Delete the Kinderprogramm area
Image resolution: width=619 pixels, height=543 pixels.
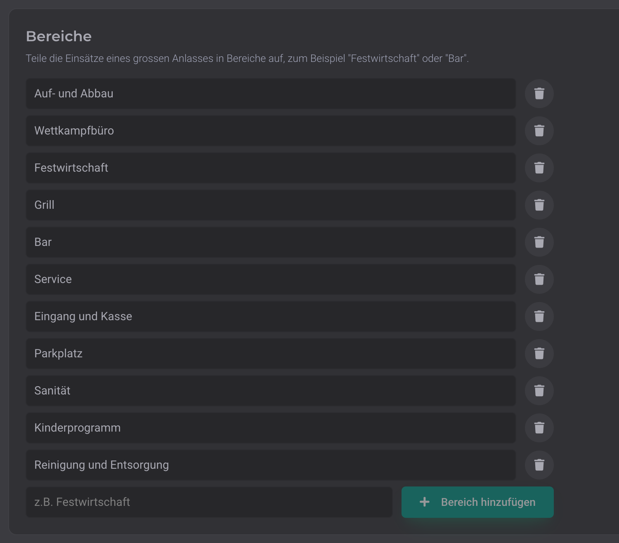tap(539, 428)
